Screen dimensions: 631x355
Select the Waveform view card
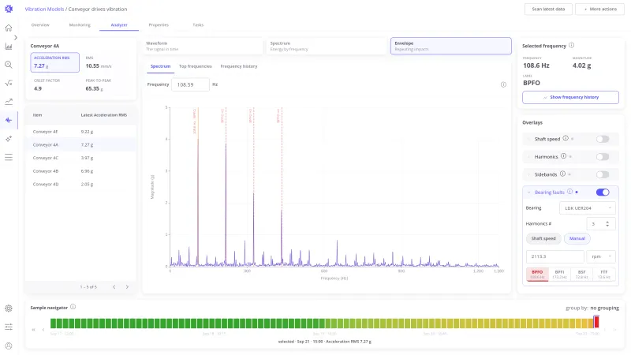pyautogui.click(x=203, y=46)
